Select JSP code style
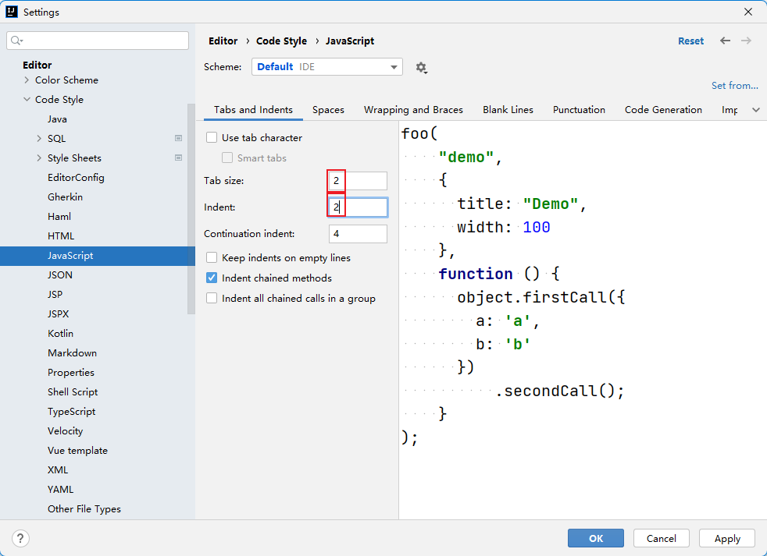767x556 pixels. (55, 295)
